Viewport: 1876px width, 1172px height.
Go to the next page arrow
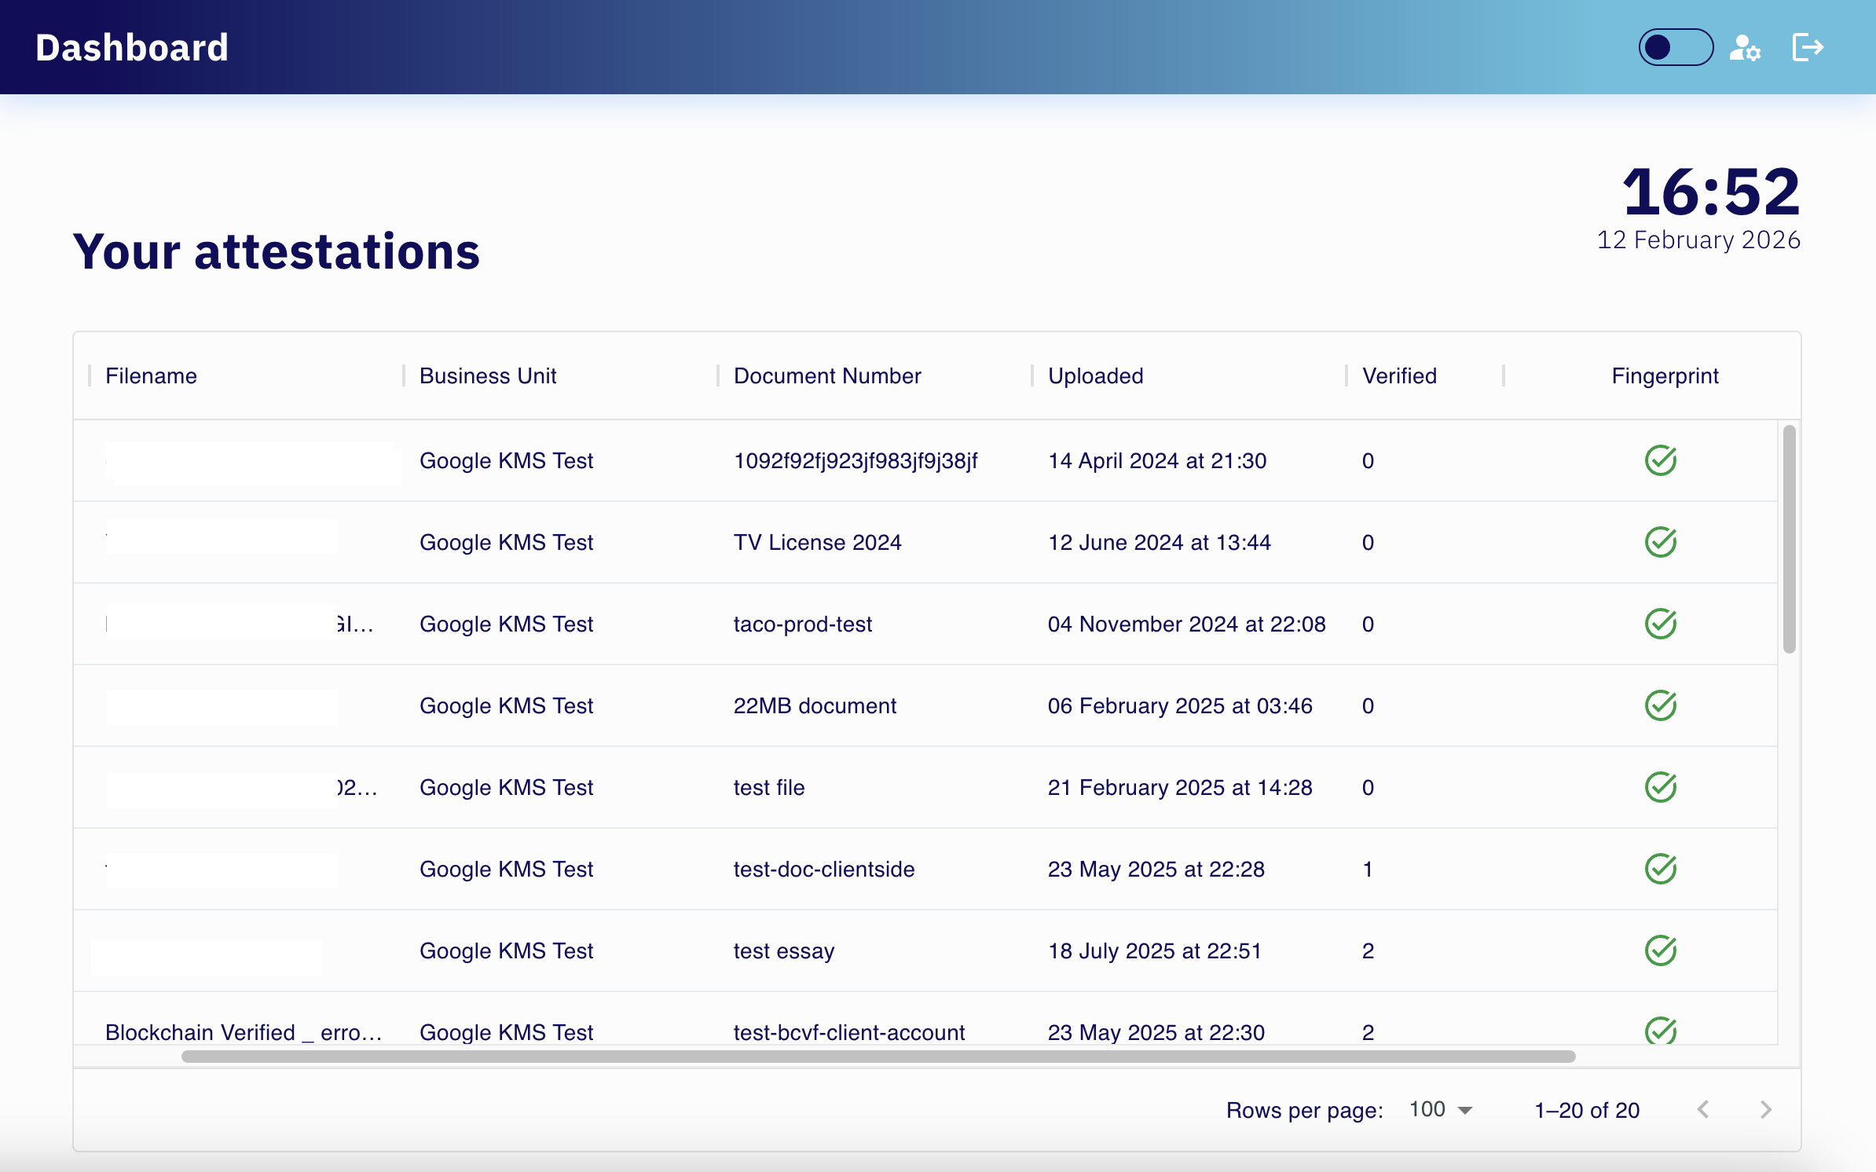tap(1766, 1110)
